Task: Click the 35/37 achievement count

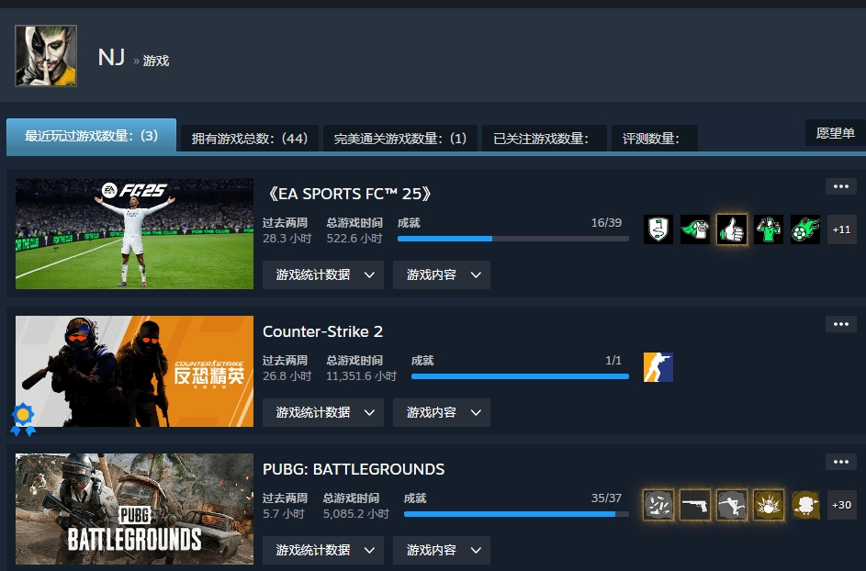Action: coord(606,498)
